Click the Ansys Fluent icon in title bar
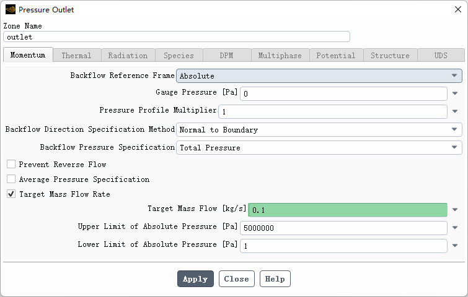468x297 pixels. [x=10, y=10]
